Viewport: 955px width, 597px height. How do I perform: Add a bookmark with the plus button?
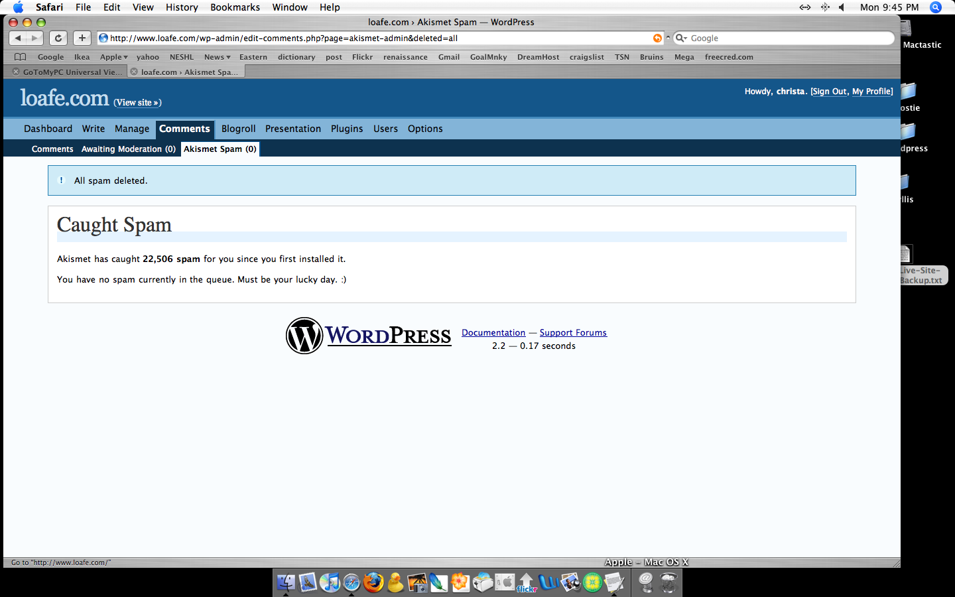click(x=82, y=38)
